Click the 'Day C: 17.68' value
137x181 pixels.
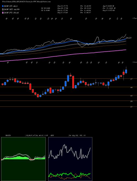[62, 13]
